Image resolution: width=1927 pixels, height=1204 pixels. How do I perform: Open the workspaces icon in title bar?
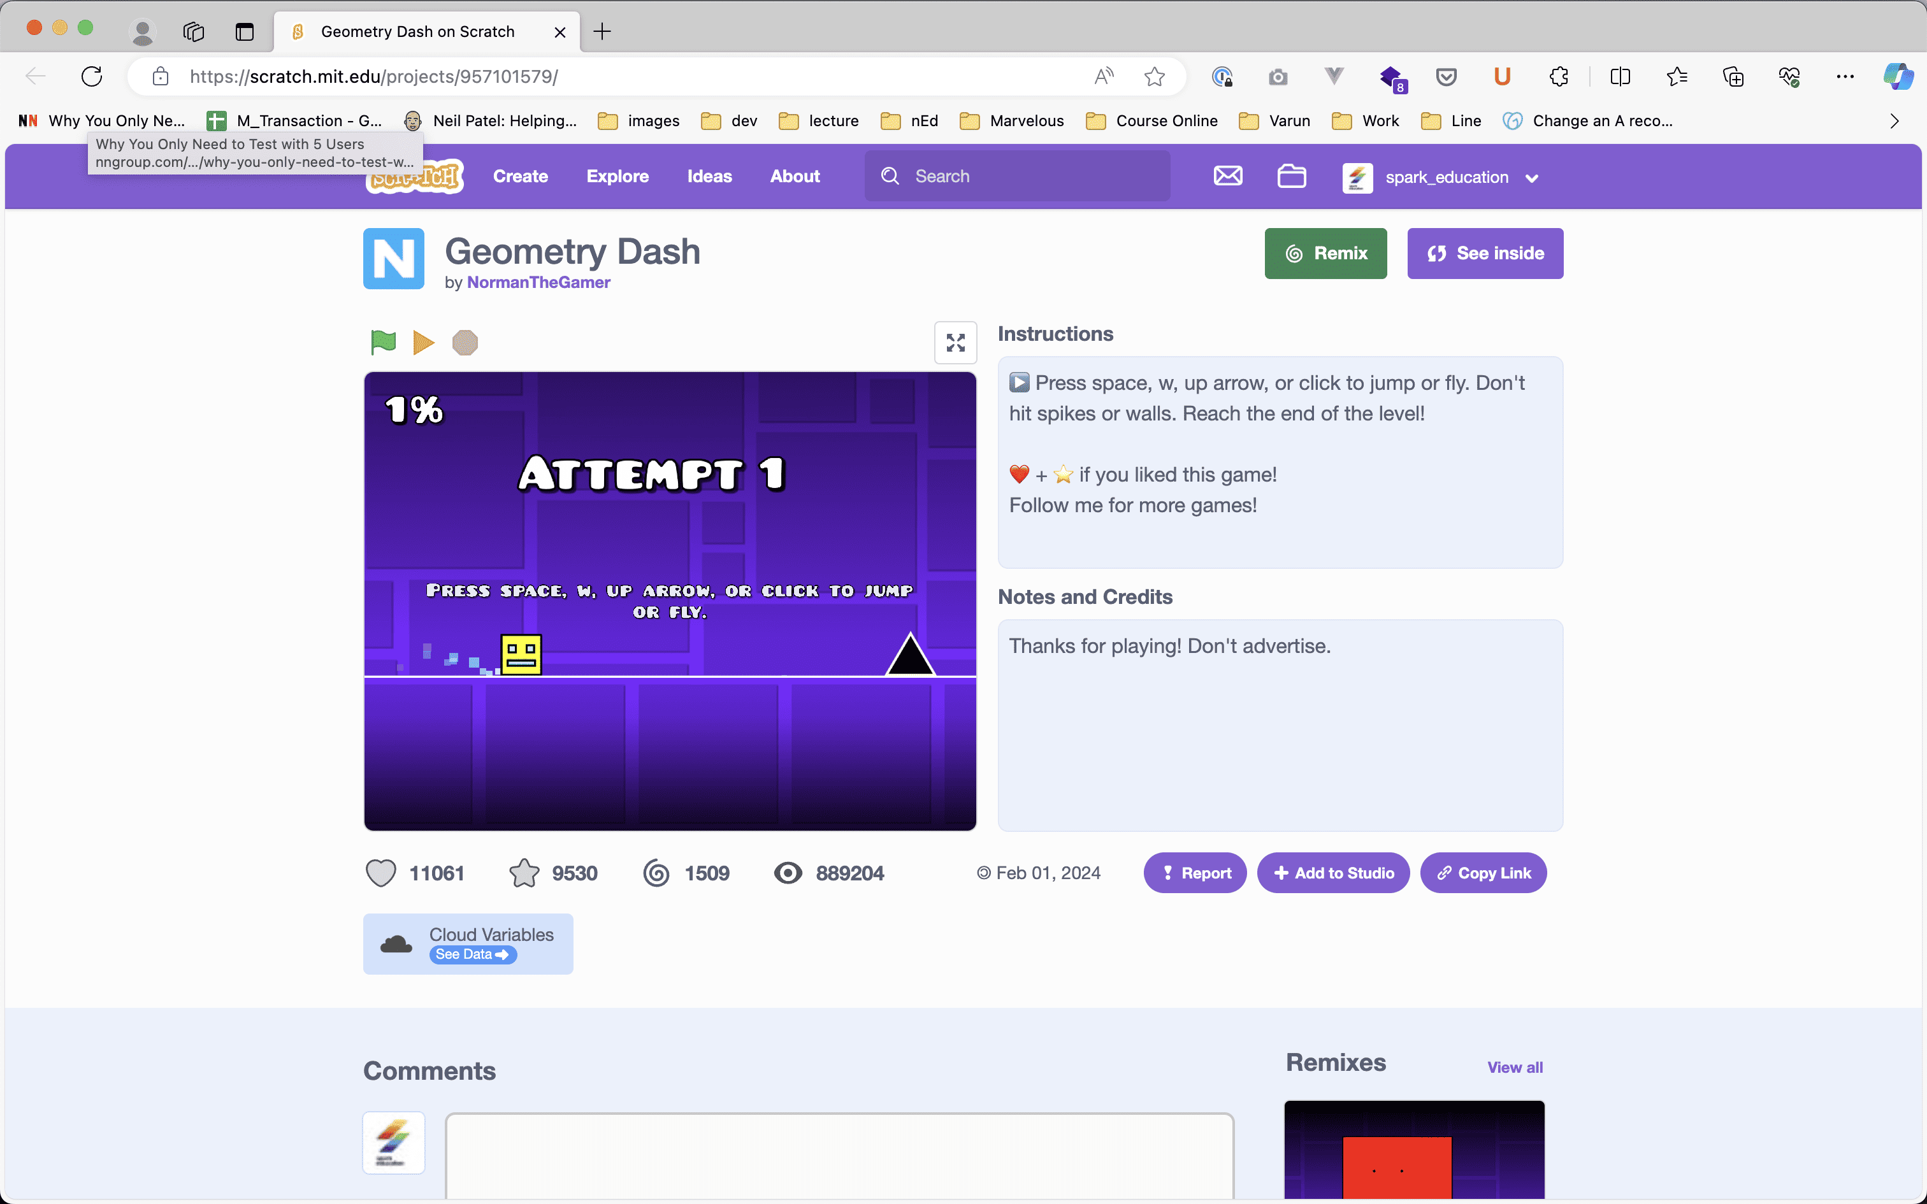[194, 32]
